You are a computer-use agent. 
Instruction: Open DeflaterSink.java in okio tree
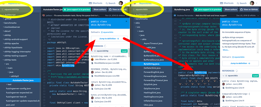point(152,68)
